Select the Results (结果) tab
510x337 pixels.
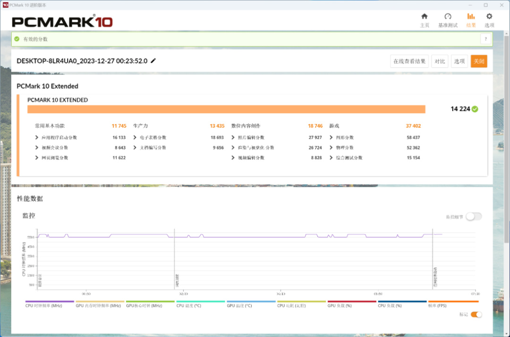[471, 20]
